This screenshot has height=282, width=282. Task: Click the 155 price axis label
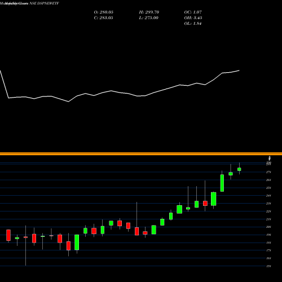[x=268, y=266]
